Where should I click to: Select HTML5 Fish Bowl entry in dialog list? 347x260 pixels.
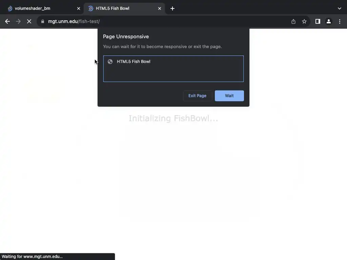(x=173, y=62)
